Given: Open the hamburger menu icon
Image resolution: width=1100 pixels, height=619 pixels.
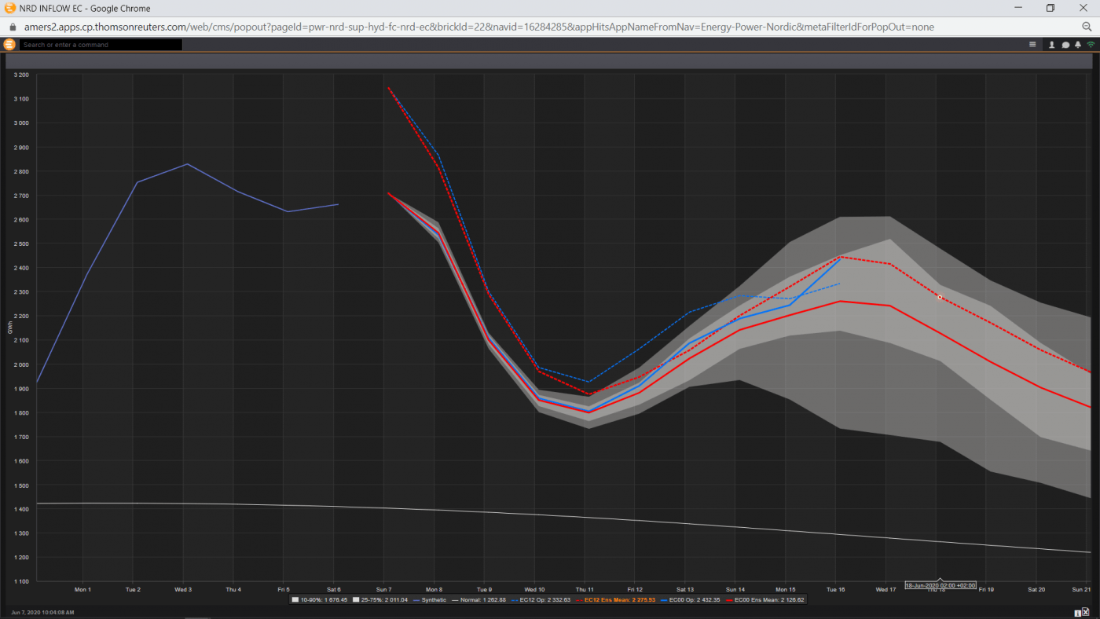Looking at the screenshot, I should [1032, 45].
